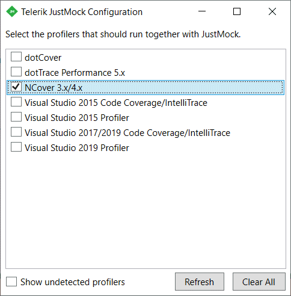
Task: Select the 'Visual Studio 2019 Profiler' label
Action: 77,148
